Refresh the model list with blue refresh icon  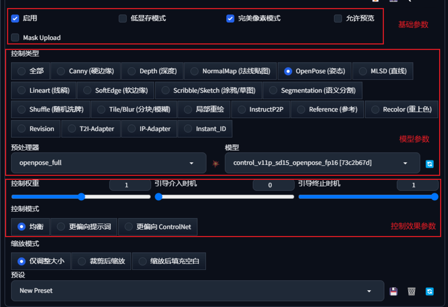[x=429, y=163]
